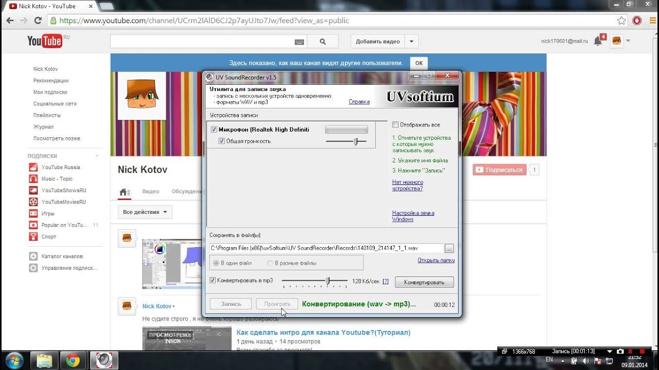Open the account avatar menu
This screenshot has height=370, width=659.
click(617, 41)
